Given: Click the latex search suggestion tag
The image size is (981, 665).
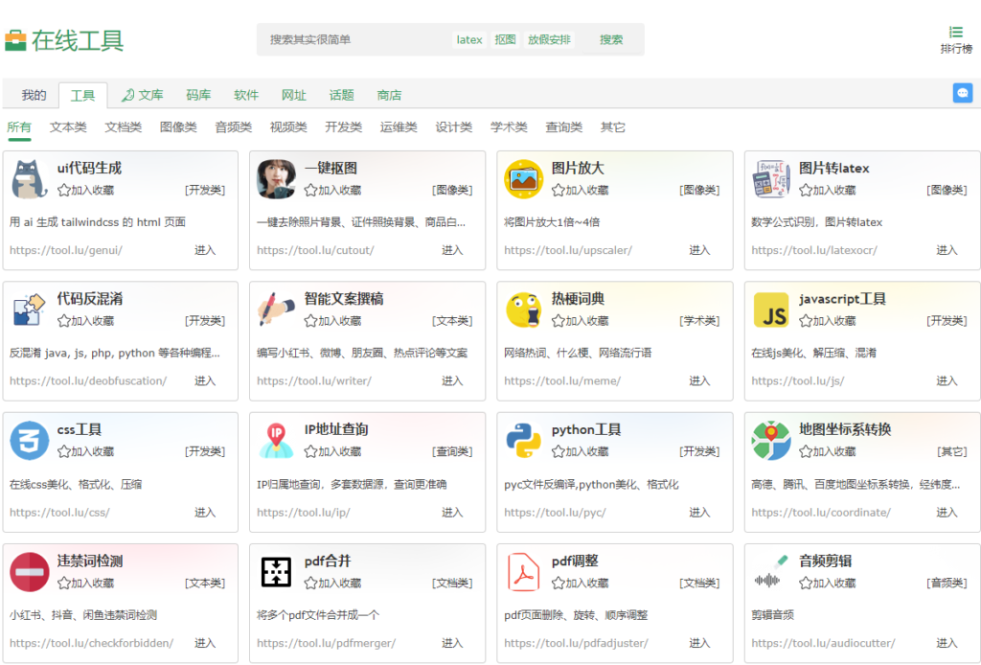Looking at the screenshot, I should 469,40.
